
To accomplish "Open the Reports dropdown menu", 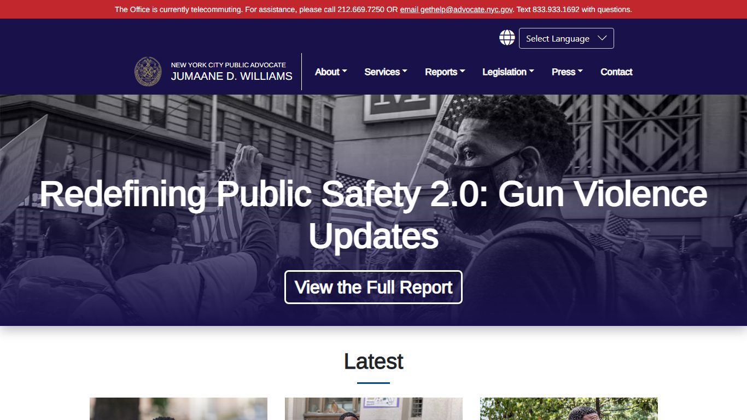I will point(445,72).
